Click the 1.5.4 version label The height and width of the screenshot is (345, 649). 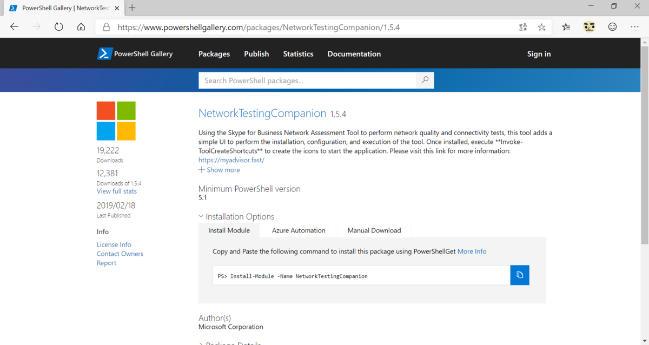338,114
